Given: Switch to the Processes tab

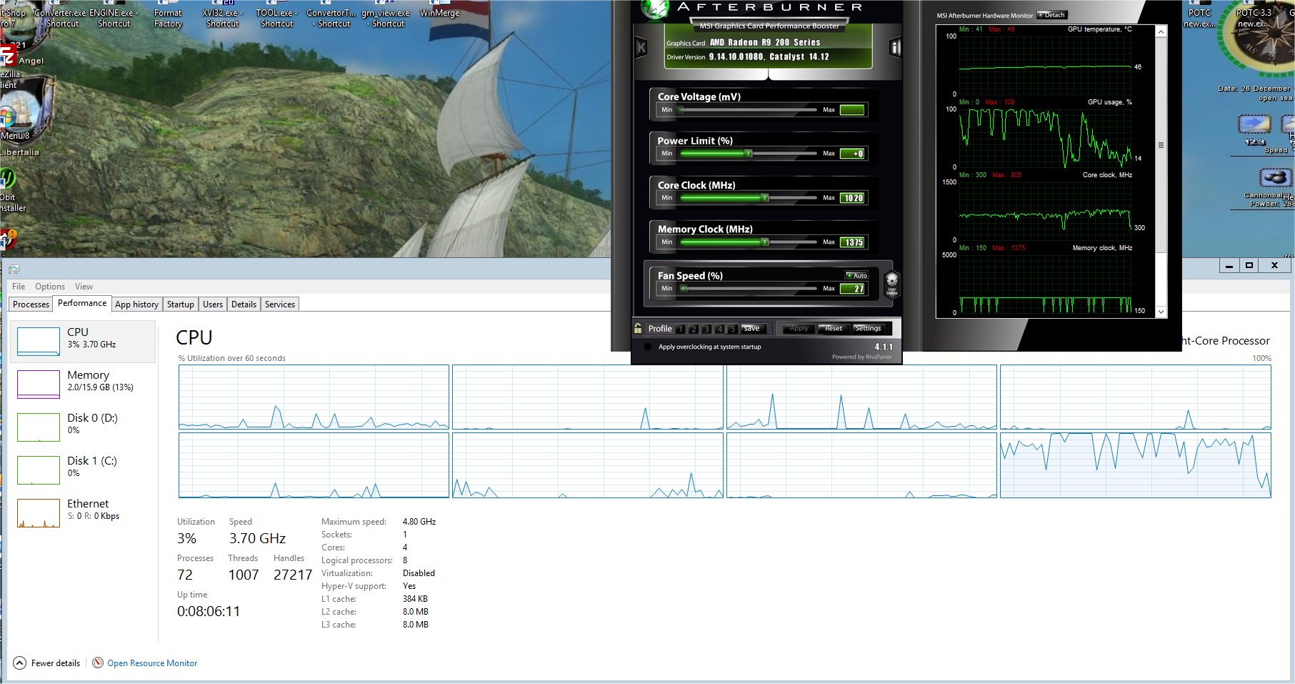Looking at the screenshot, I should (x=31, y=304).
